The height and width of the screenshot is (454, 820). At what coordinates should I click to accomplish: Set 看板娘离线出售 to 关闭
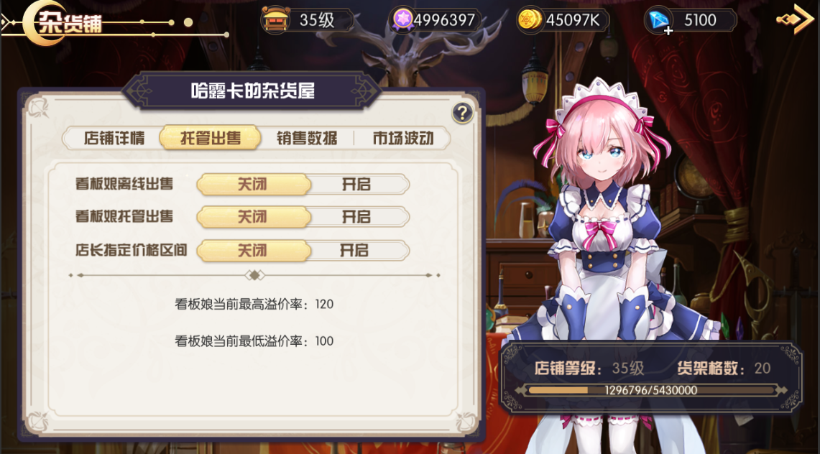click(x=253, y=185)
